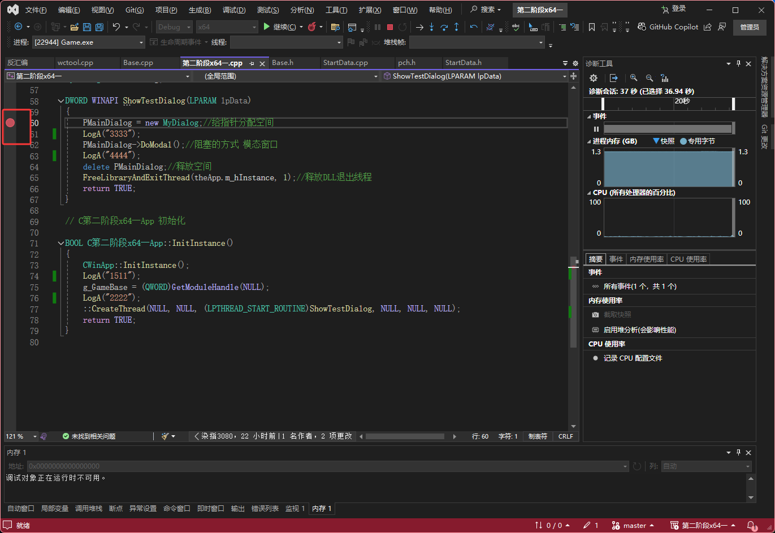Collapse the ShowTestDialog function at line 58
The width and height of the screenshot is (775, 533).
coord(60,101)
